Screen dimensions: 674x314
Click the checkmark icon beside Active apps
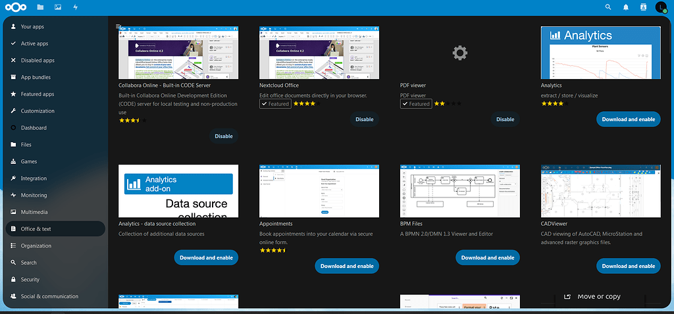tap(13, 43)
